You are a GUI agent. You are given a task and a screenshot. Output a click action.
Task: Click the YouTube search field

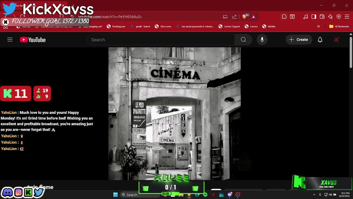(x=161, y=40)
